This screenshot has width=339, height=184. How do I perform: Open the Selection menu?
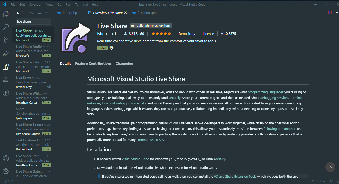pos(36,4)
